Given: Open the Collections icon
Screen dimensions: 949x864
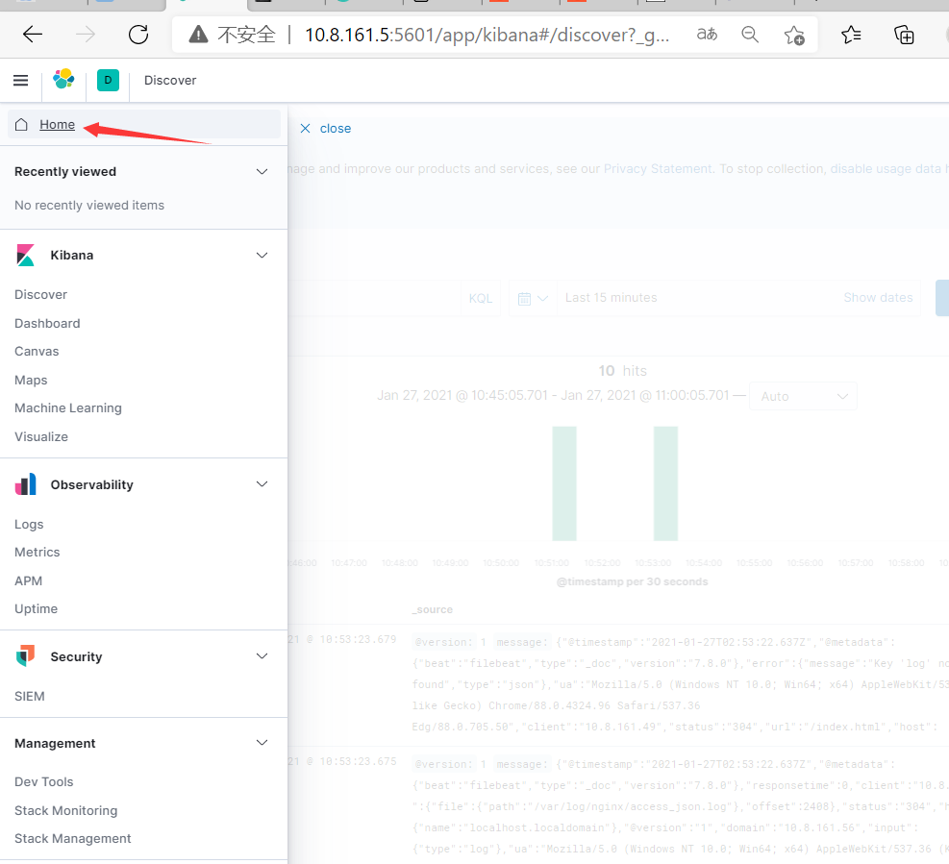Looking at the screenshot, I should [x=904, y=35].
